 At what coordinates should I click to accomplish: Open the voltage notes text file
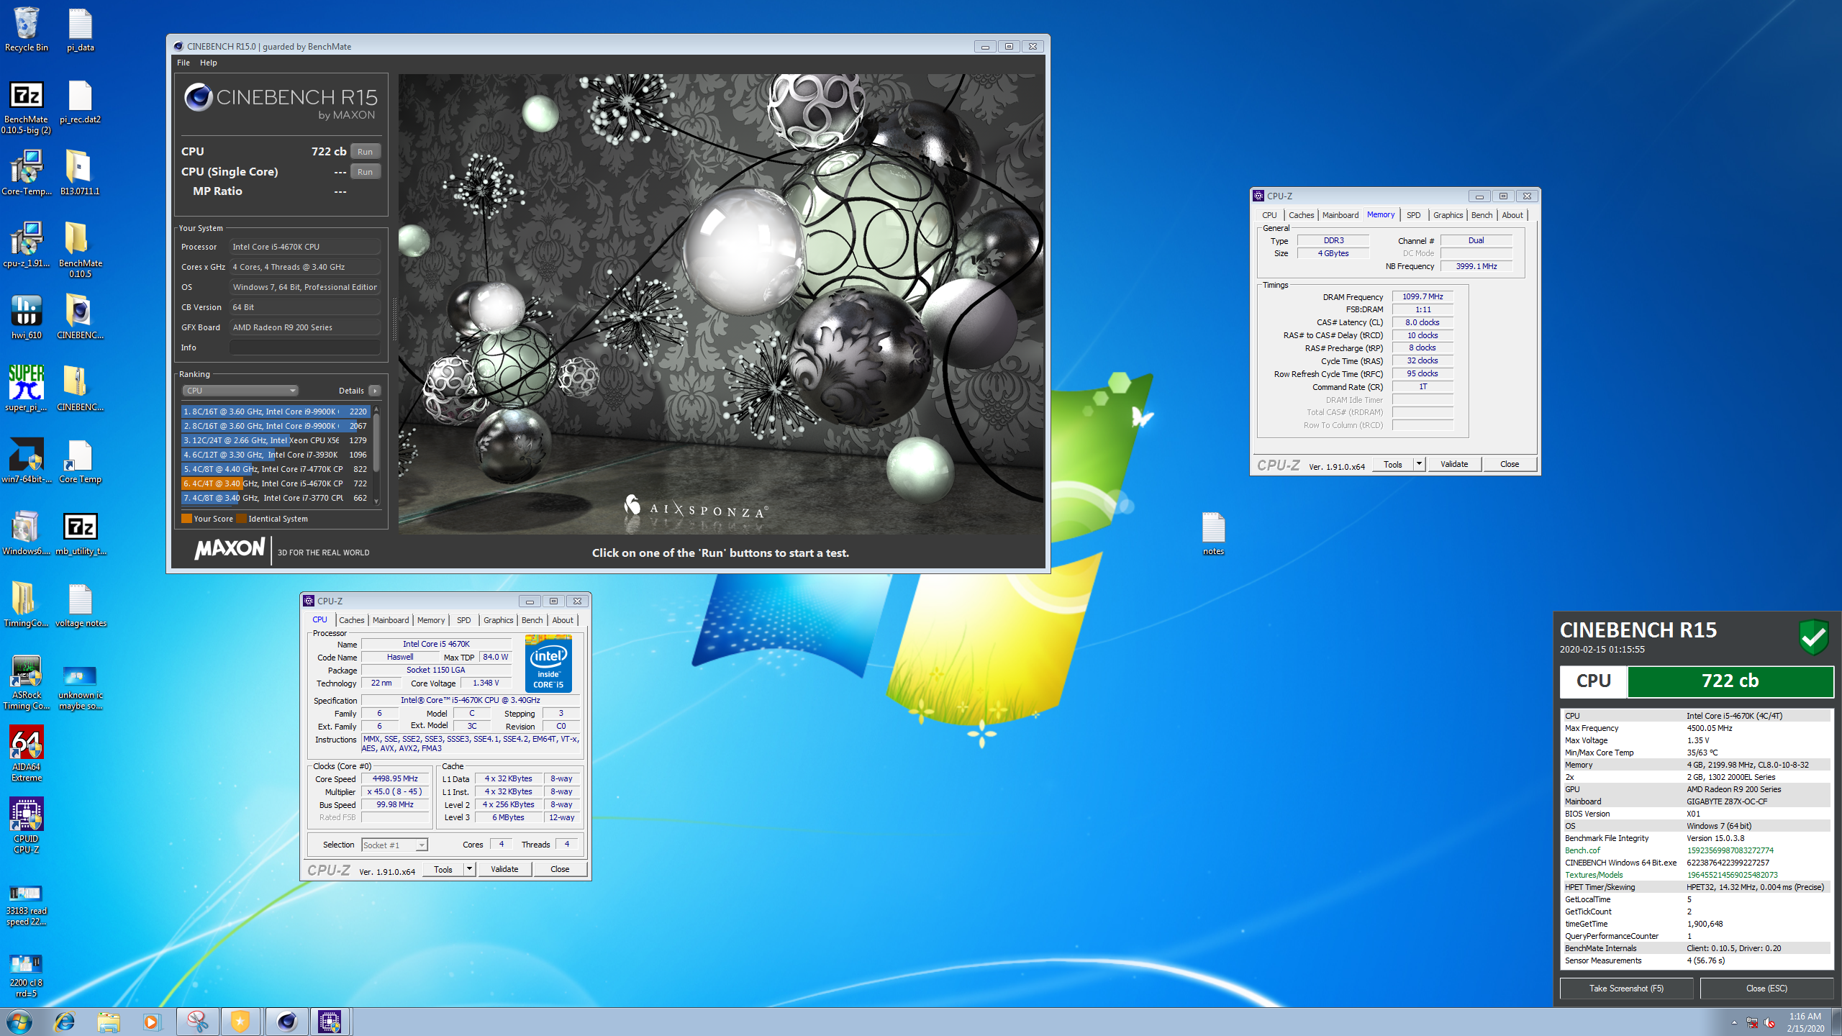81,605
